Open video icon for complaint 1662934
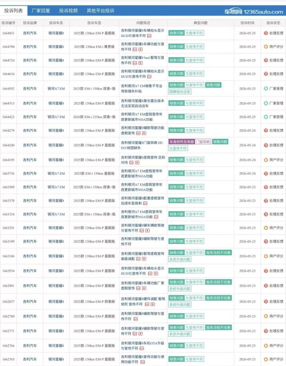This screenshot has height=366, width=286. point(156,274)
